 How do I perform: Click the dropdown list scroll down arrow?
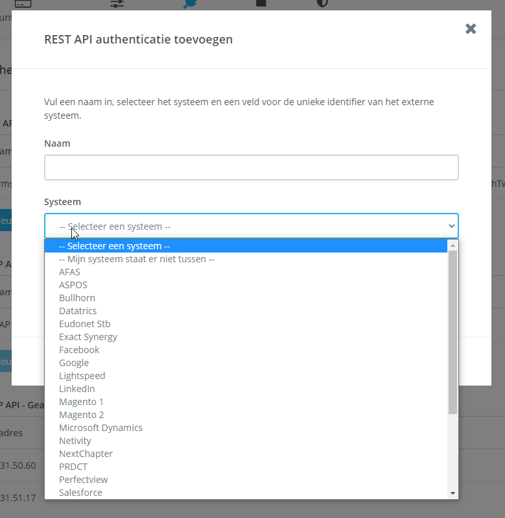click(452, 493)
